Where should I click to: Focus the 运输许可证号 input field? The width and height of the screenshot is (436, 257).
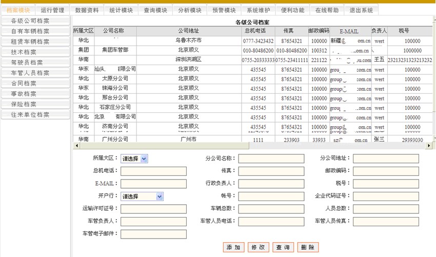(x=153, y=209)
